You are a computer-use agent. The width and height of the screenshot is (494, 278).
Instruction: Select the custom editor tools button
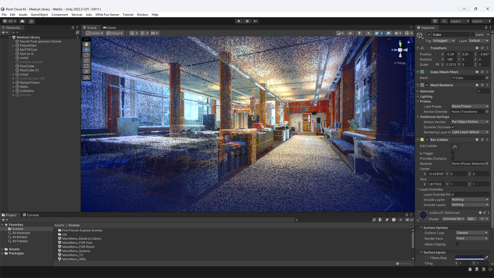[86, 78]
